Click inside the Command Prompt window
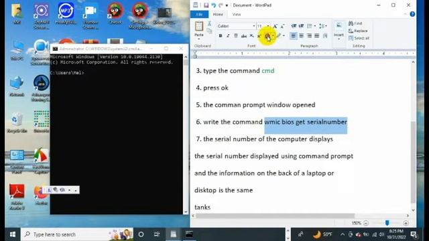 [117, 134]
